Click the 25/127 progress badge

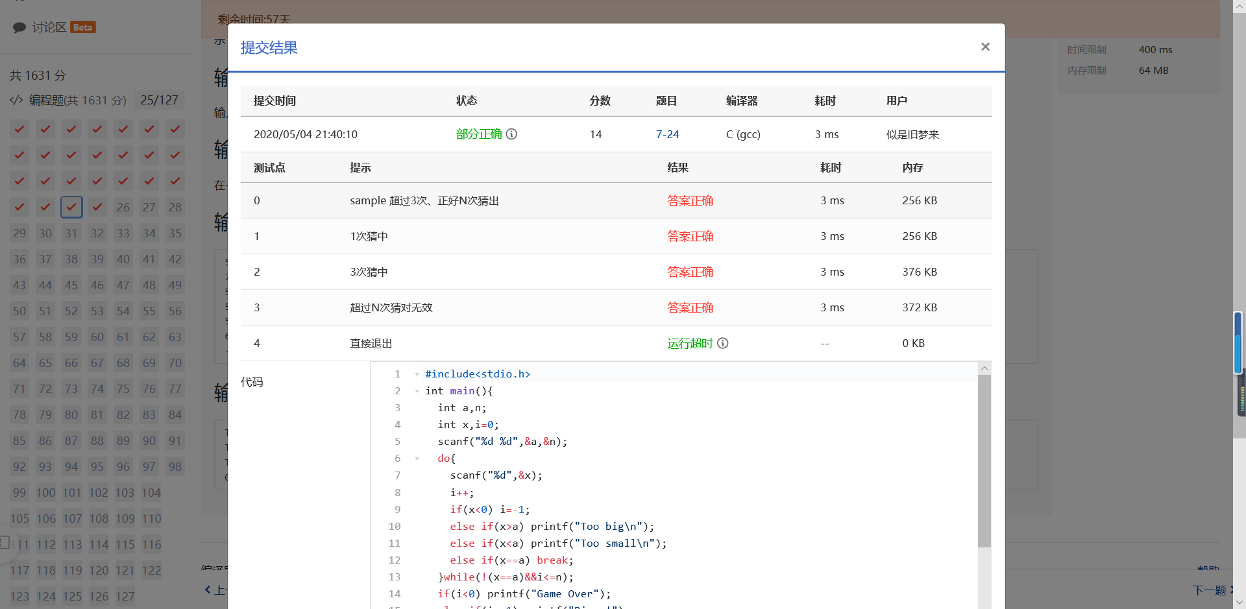pyautogui.click(x=159, y=100)
